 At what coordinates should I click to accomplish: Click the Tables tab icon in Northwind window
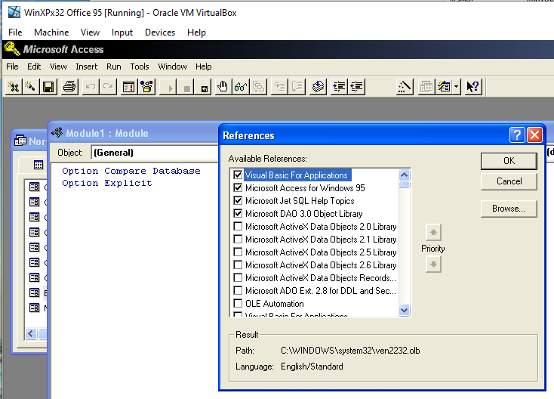pyautogui.click(x=38, y=165)
